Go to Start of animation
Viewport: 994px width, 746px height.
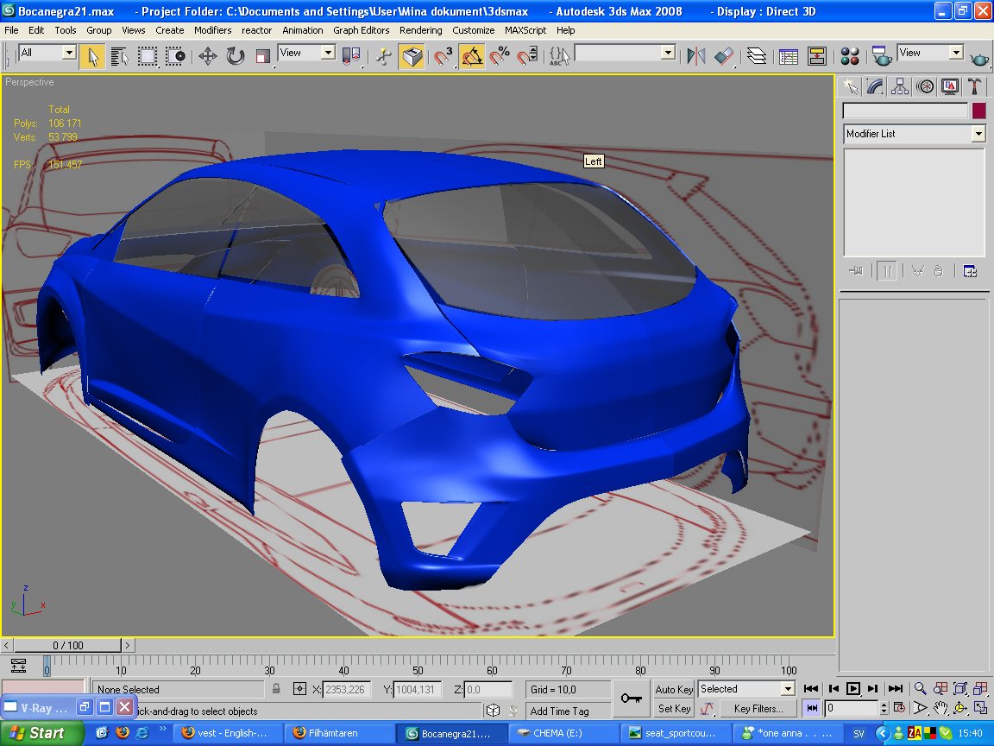(811, 689)
